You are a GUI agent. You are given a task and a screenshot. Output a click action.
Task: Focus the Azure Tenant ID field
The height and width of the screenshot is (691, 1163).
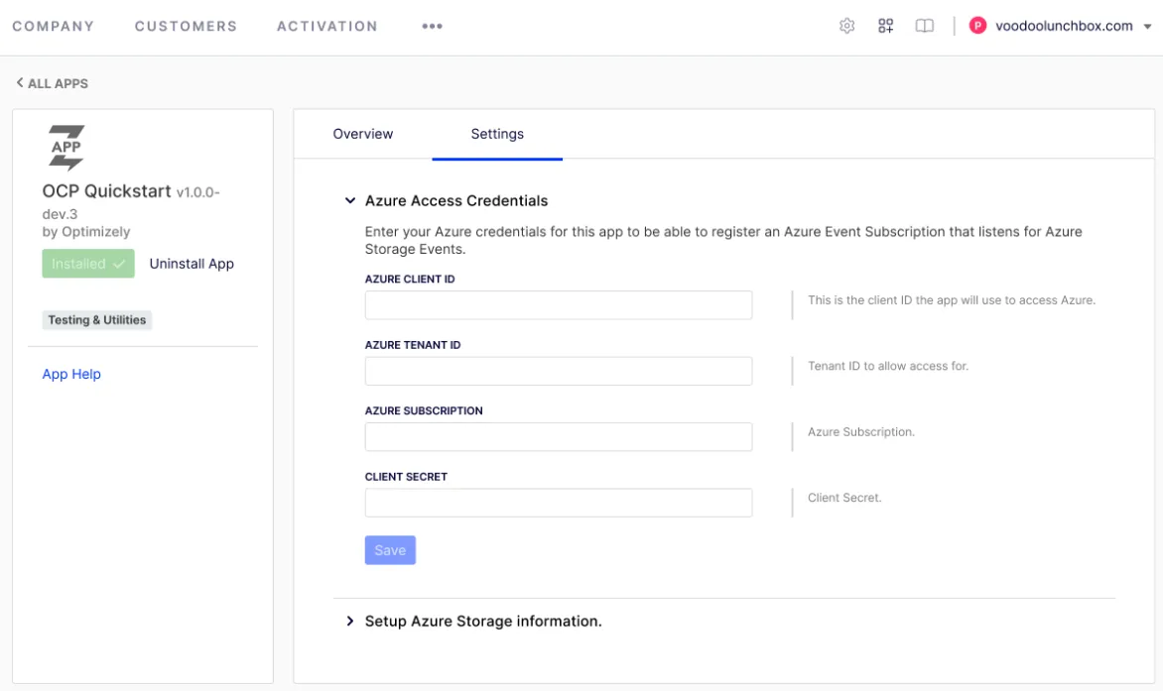(x=559, y=371)
